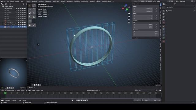Hide the Lattice object in viewport
The image size is (196, 110).
coord(21,27)
